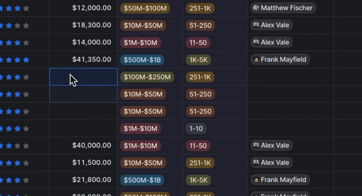Click the empty owner cell in the $100M-$250M row
Screen dimensions: 362x196
(291, 77)
